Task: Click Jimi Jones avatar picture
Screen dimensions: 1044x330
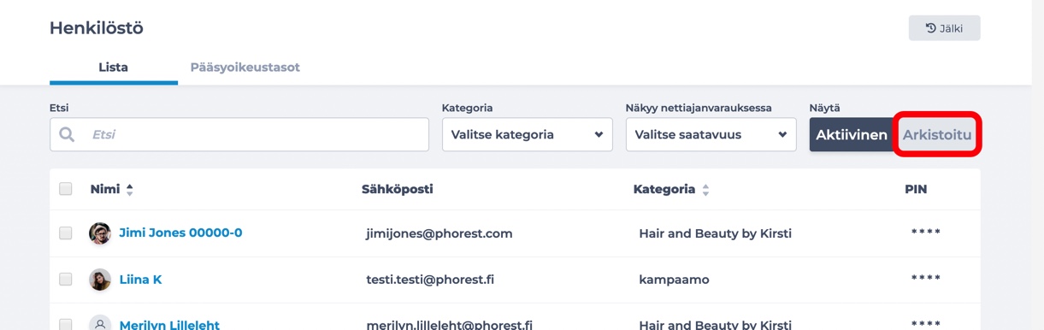Action: click(100, 233)
